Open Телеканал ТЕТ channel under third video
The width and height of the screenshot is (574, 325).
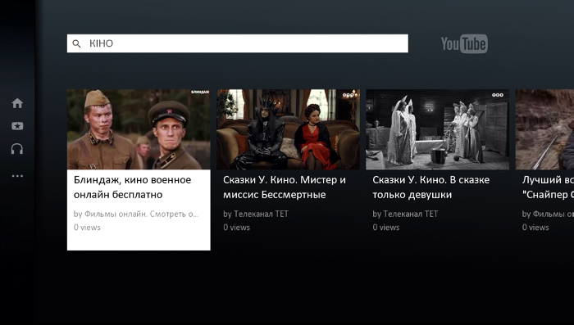click(405, 214)
